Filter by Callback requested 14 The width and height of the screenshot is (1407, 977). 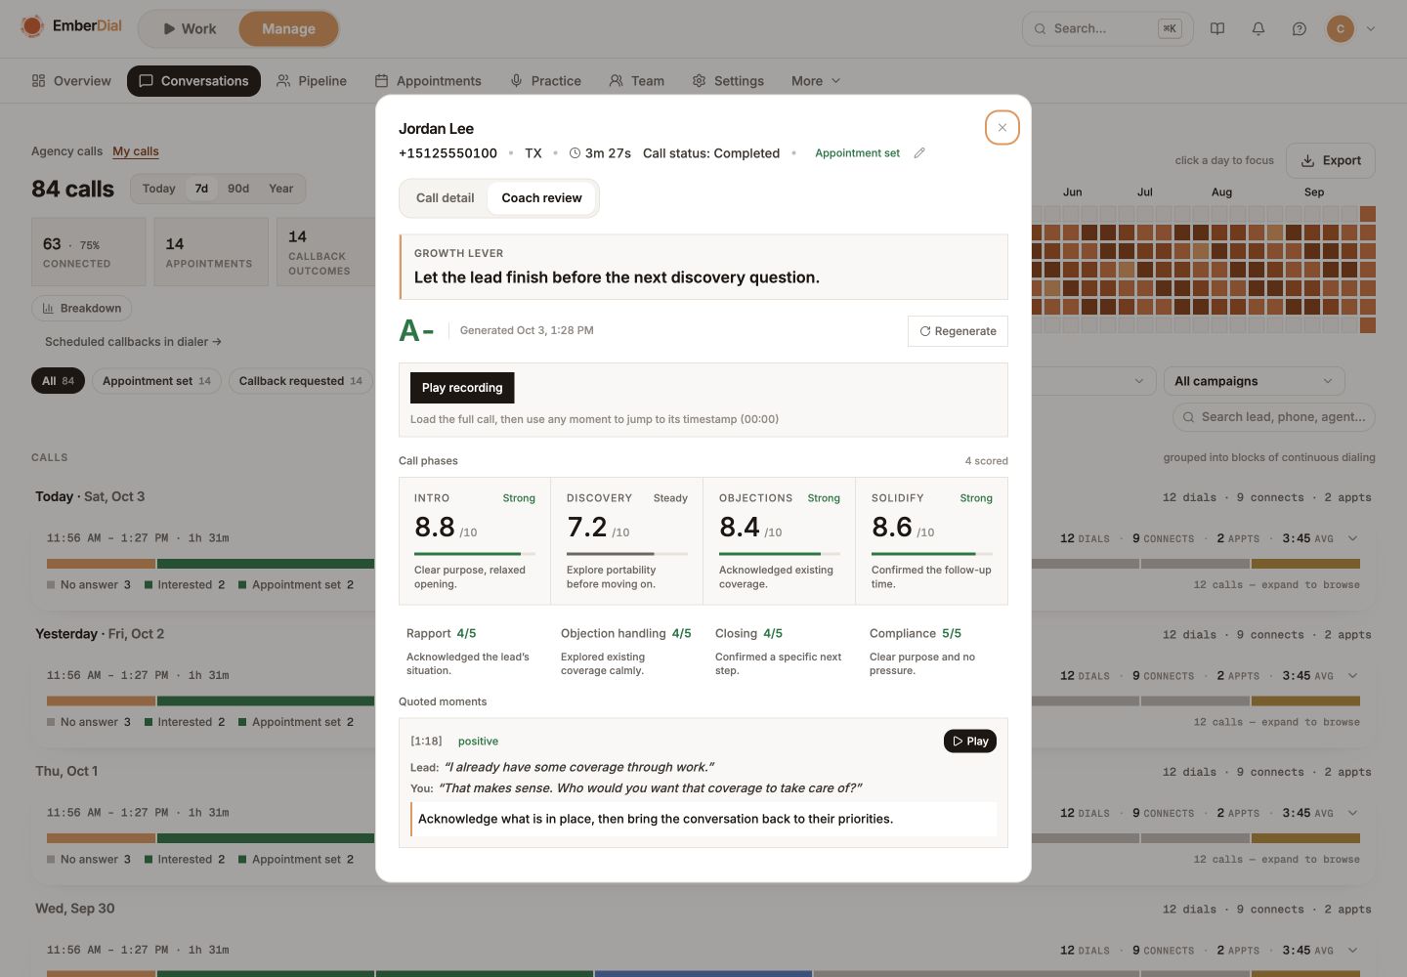(301, 381)
